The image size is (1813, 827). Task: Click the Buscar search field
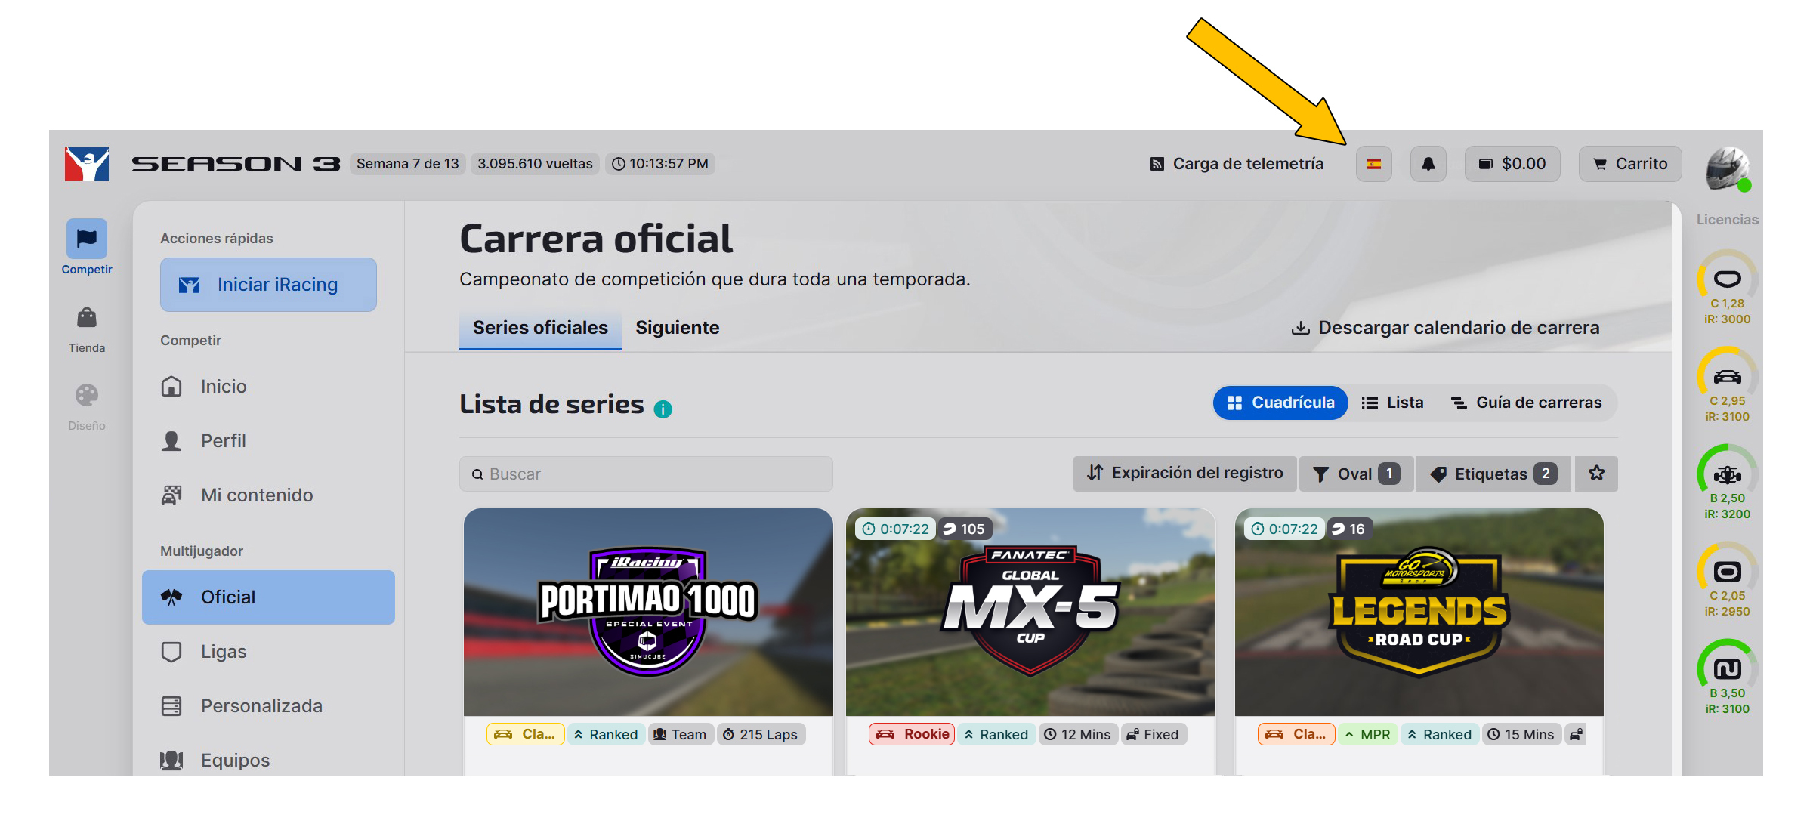646,474
